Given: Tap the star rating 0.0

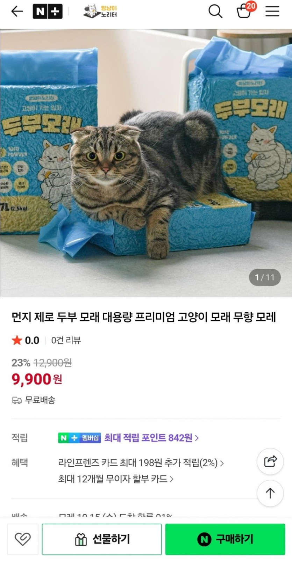Looking at the screenshot, I should pos(26,340).
